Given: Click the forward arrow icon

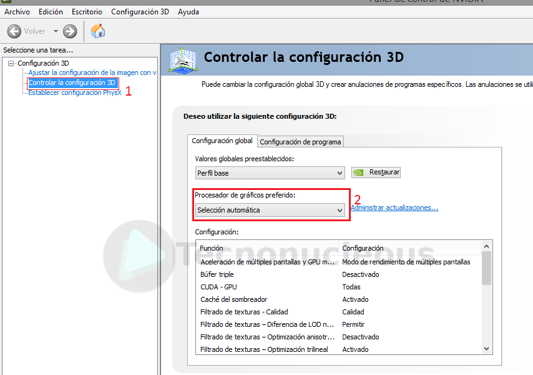Looking at the screenshot, I should 70,31.
